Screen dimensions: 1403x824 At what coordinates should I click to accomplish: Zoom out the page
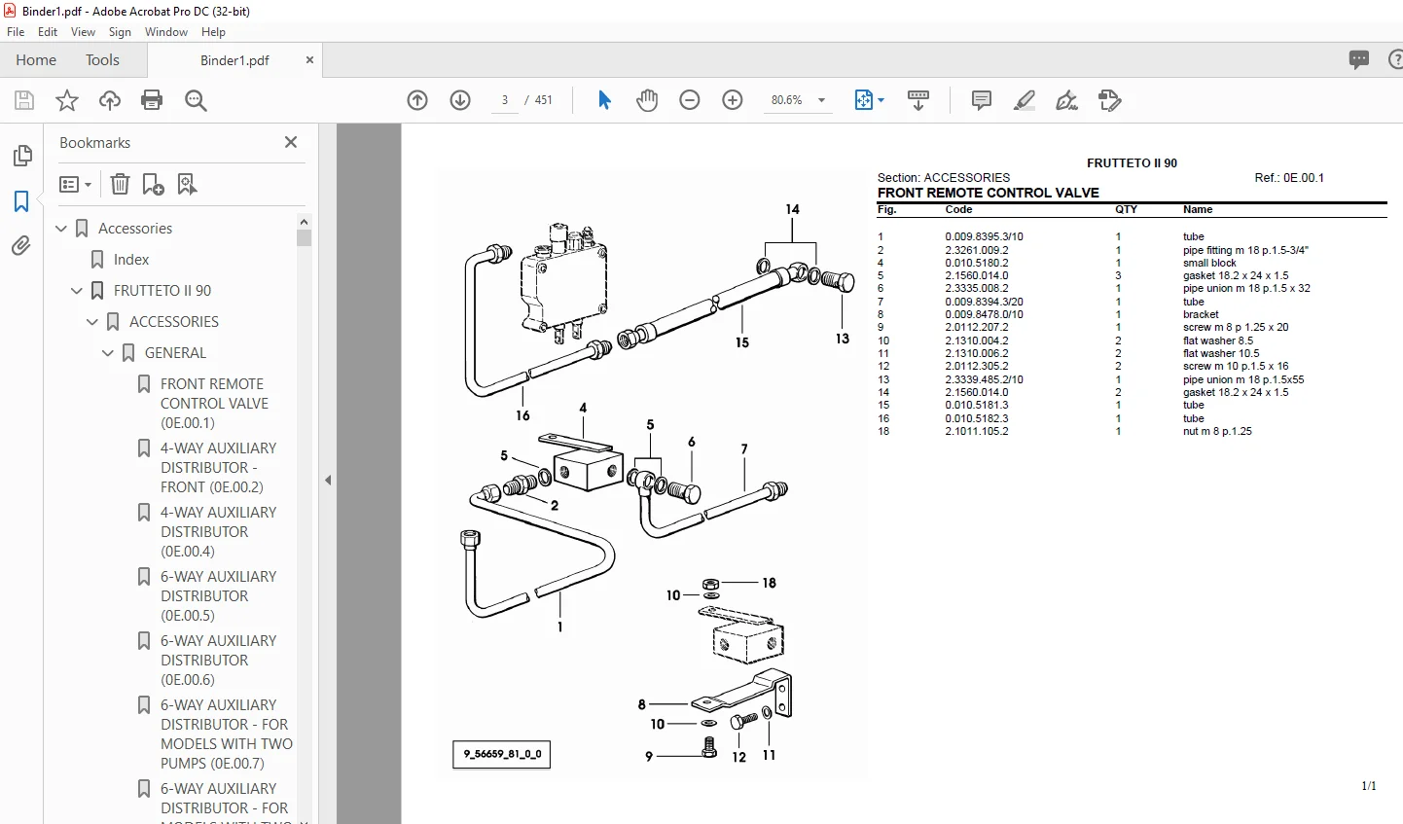690,100
